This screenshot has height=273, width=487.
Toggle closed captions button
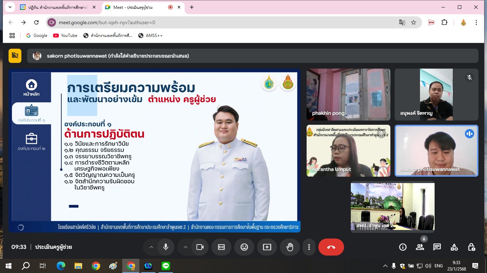221,247
